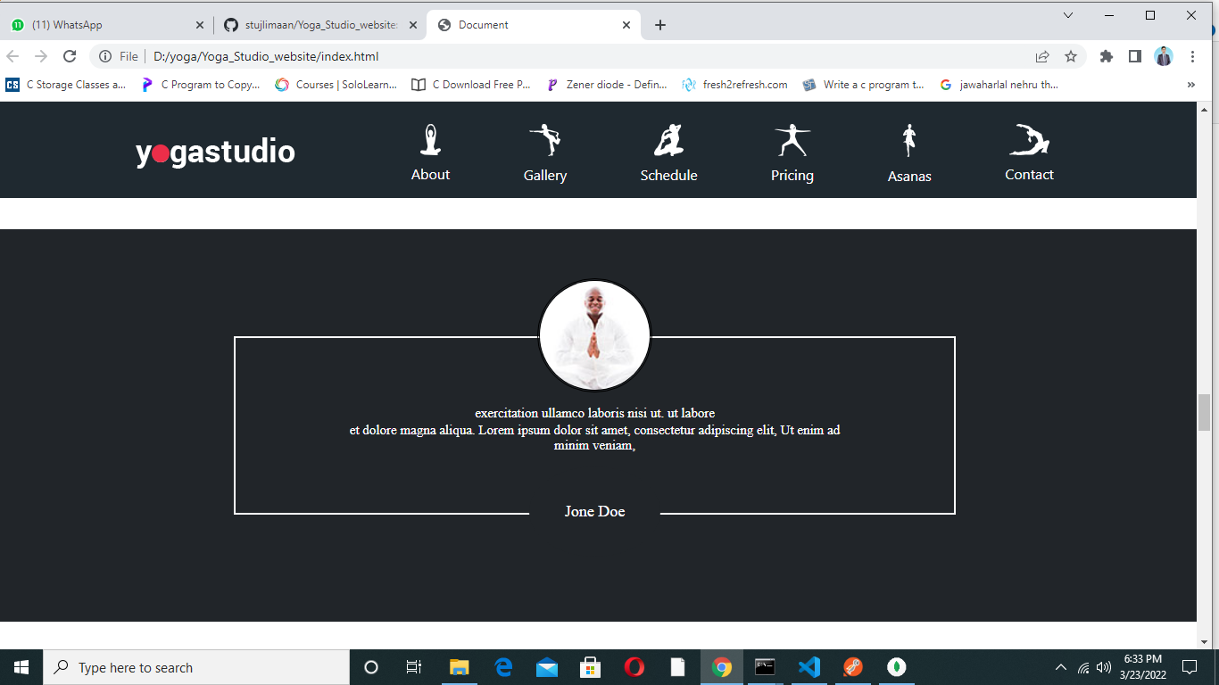Click the Windows Start button
Screen dimensions: 1219x685
(21, 667)
